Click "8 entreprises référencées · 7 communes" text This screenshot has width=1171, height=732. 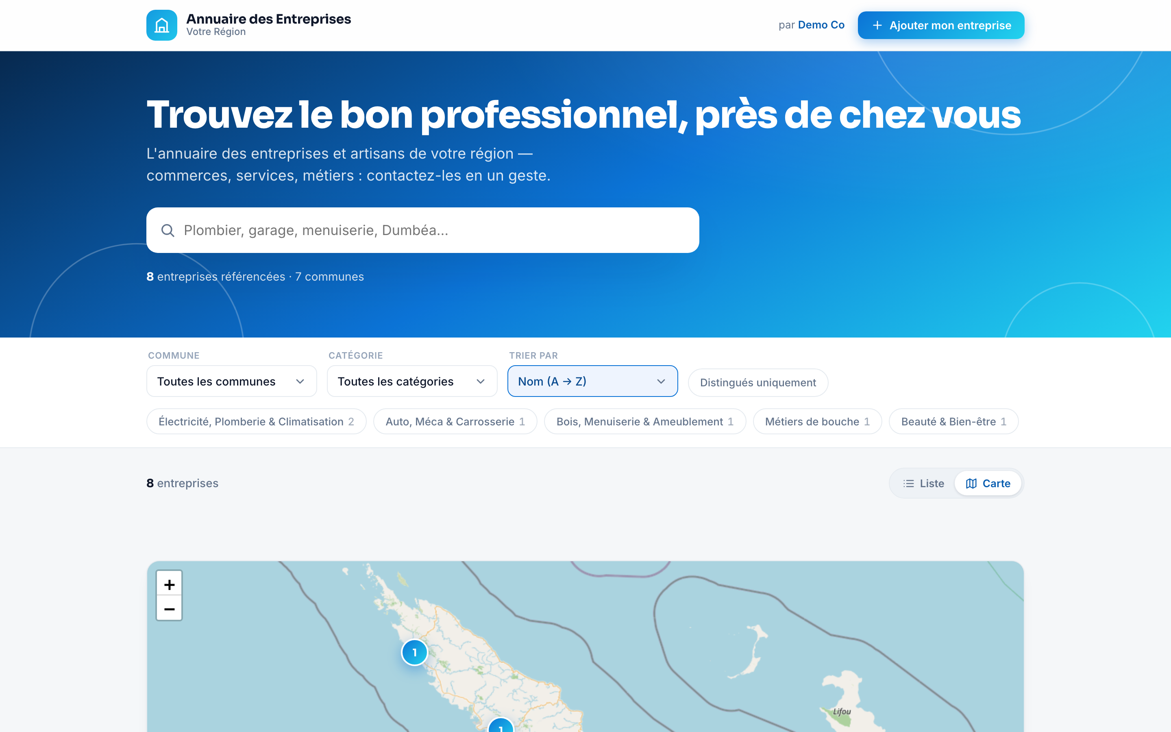click(x=255, y=277)
